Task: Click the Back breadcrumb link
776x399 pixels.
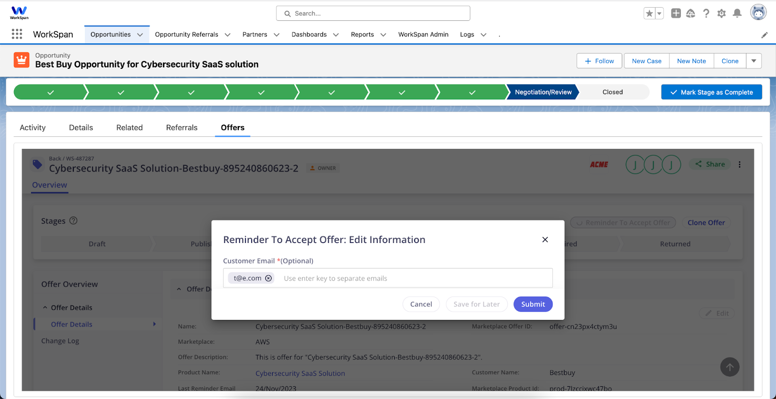Action: [55, 159]
